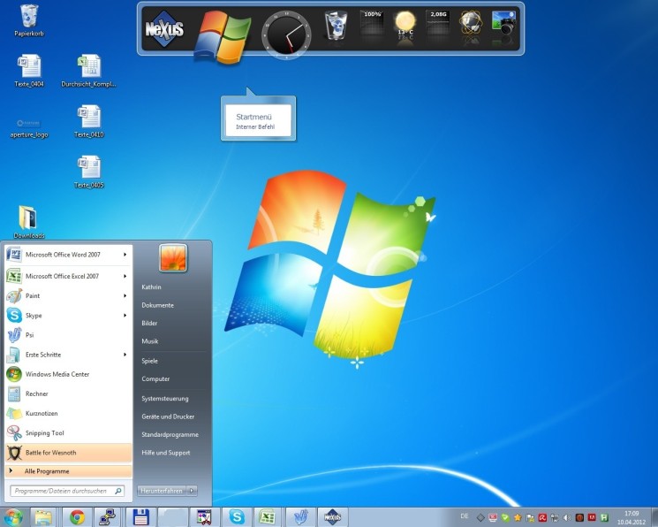
Task: Open the arrow next to Herunterfahren
Action: [x=193, y=491]
